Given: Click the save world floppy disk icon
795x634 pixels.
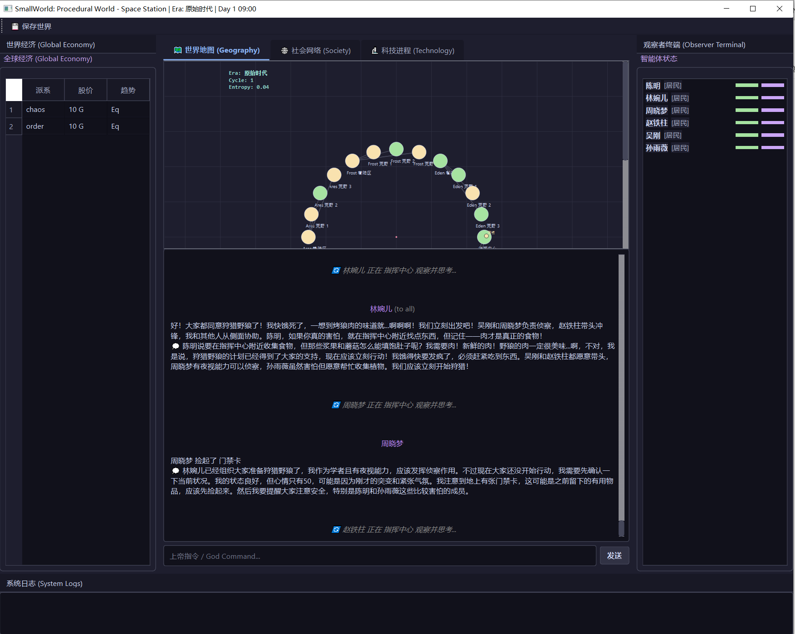Looking at the screenshot, I should click(x=15, y=26).
